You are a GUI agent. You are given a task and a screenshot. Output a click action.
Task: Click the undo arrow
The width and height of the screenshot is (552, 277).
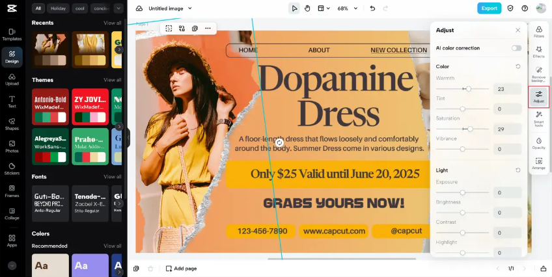pyautogui.click(x=372, y=8)
